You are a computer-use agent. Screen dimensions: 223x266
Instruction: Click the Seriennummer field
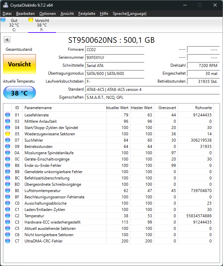pos(114,58)
